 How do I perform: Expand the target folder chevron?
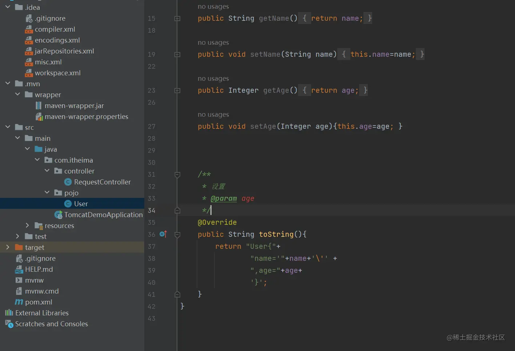pos(8,247)
